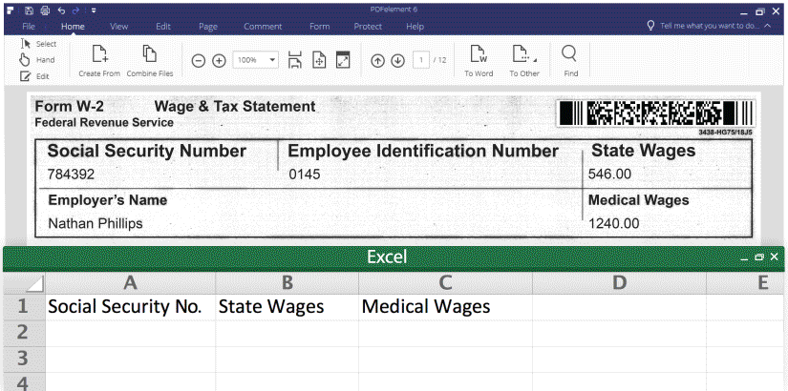Go to next page with down arrow

coord(396,60)
